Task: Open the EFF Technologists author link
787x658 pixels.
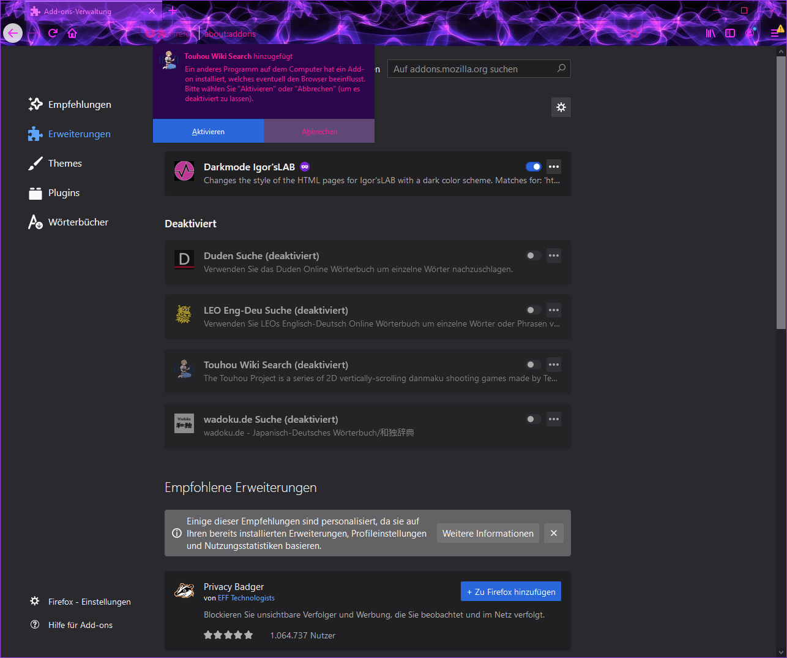Action: pos(246,598)
